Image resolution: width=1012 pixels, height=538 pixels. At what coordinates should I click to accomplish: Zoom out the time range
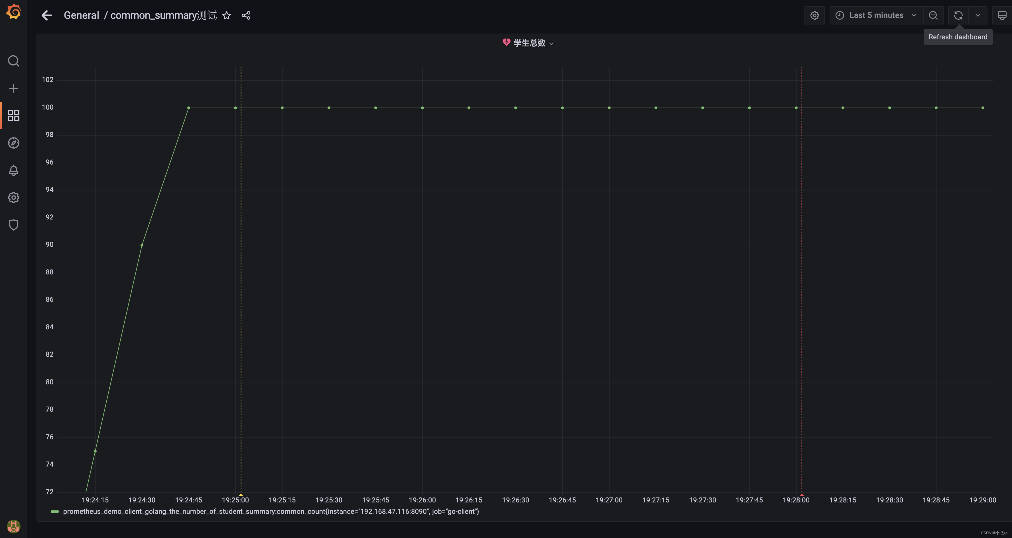pyautogui.click(x=933, y=15)
